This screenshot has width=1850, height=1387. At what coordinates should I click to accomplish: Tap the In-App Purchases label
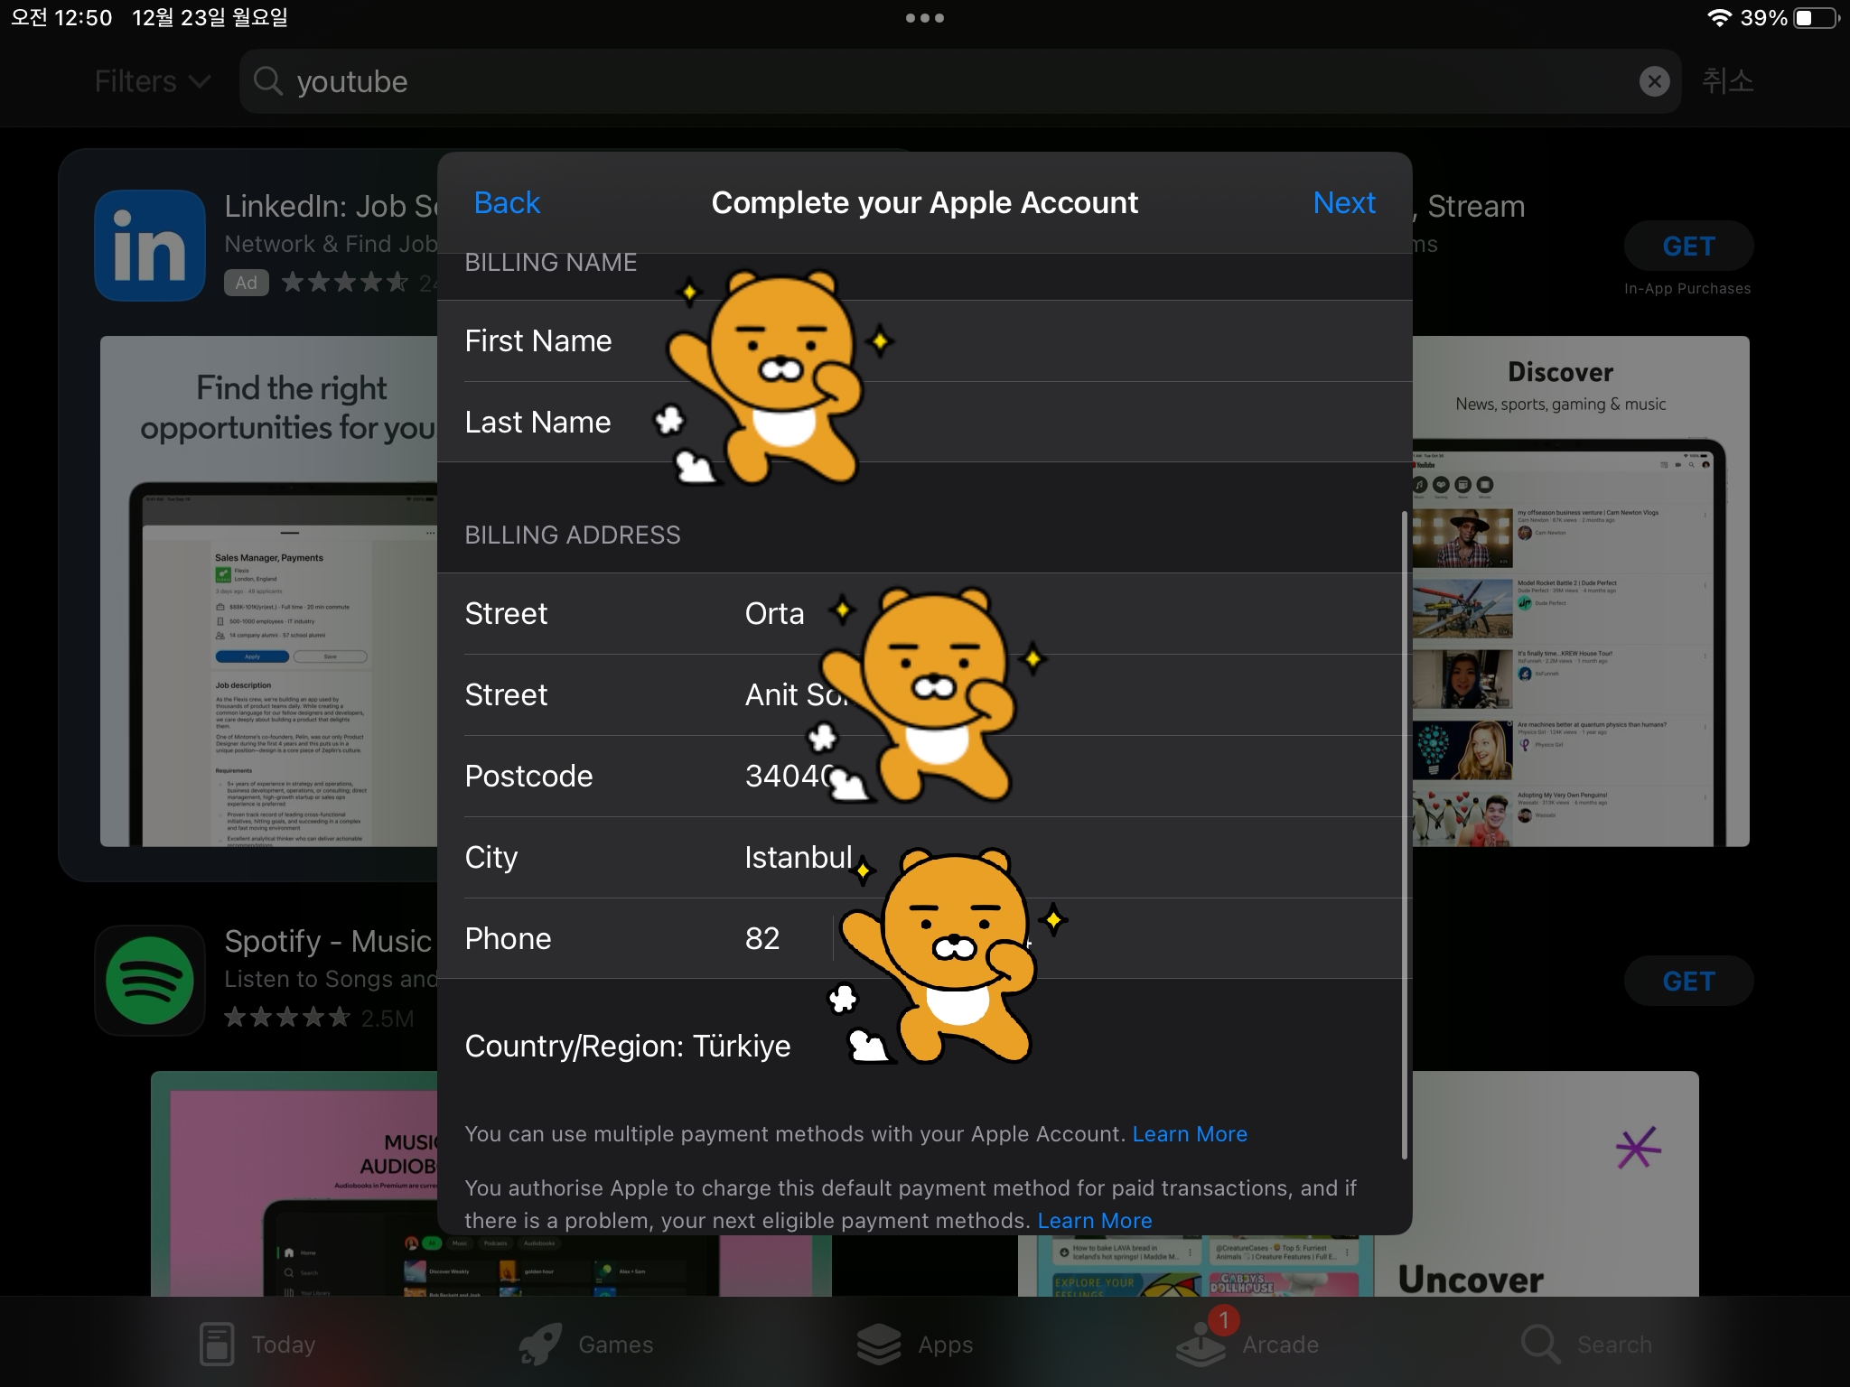(x=1687, y=289)
